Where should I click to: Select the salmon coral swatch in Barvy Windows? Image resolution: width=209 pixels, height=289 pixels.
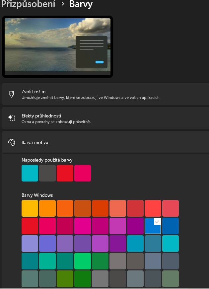pos(118,208)
